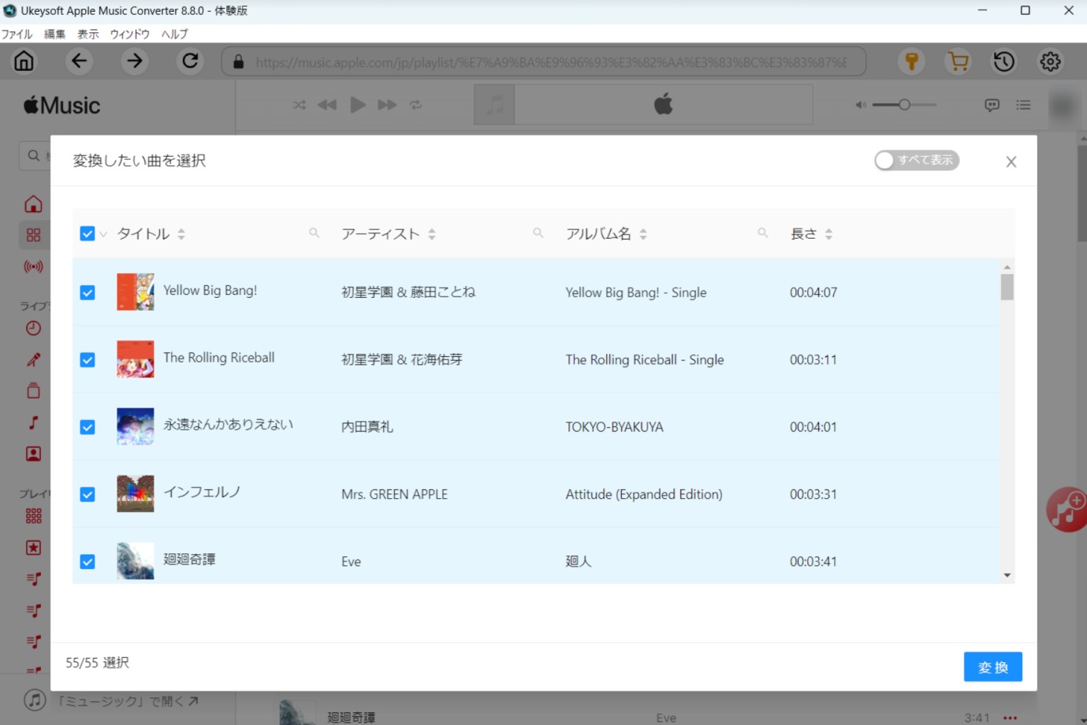Go forward with the right arrow button
This screenshot has width=1087, height=725.
[135, 61]
